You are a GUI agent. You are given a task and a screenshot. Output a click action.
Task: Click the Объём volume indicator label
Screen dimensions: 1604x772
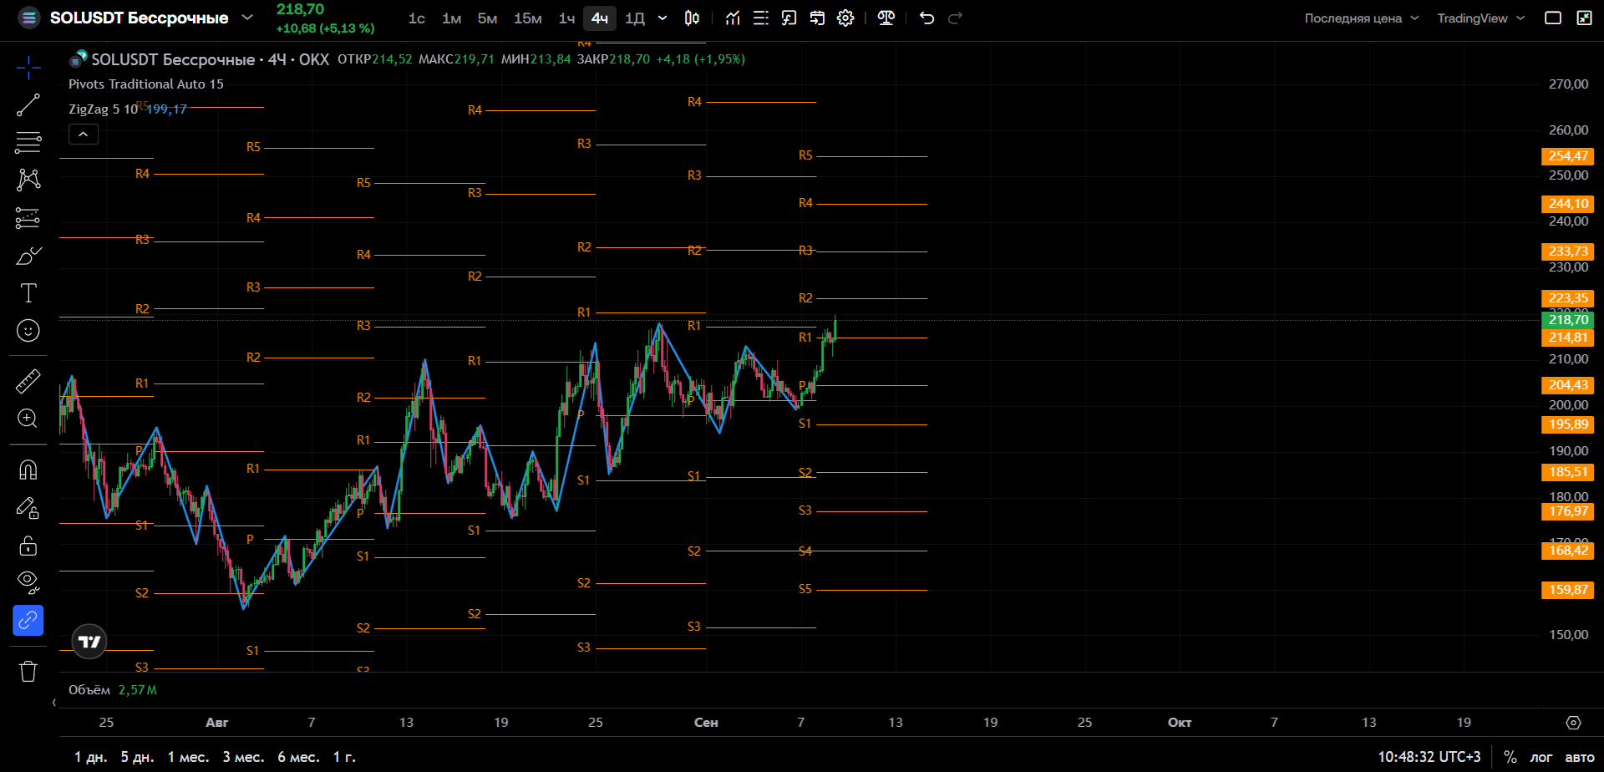[x=89, y=690]
